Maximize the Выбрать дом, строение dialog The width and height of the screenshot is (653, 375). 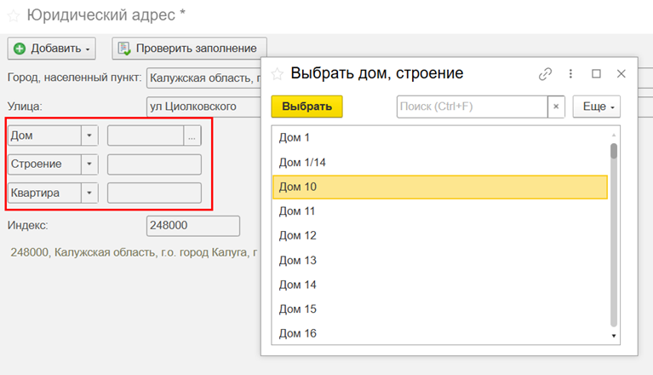click(x=597, y=74)
